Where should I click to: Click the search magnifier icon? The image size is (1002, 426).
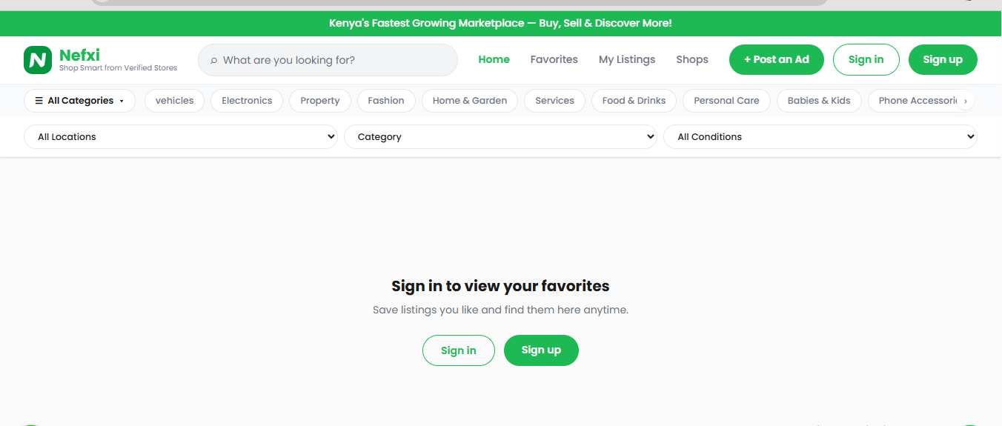(x=213, y=60)
